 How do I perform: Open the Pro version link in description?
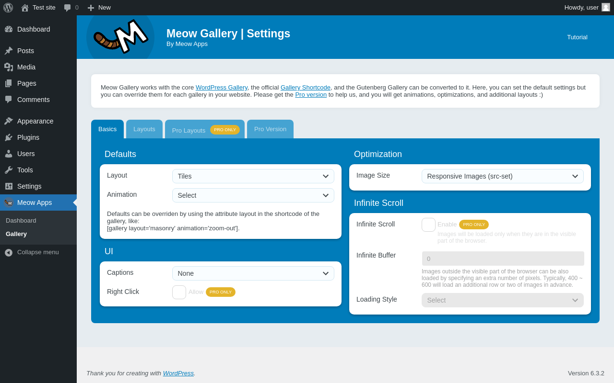(x=311, y=95)
